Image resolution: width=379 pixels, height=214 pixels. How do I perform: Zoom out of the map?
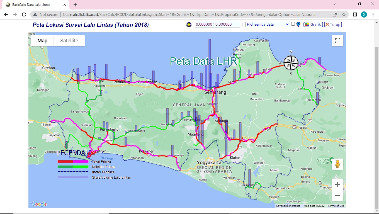pyautogui.click(x=337, y=196)
